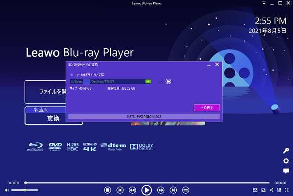The height and width of the screenshot is (196, 293).
Task: Maximize the Leawo Blu-ray Player window
Action: 280,3
